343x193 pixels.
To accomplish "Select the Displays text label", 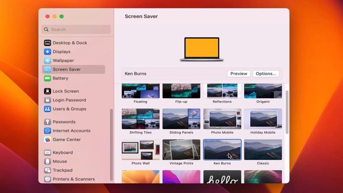I will pos(62,51).
